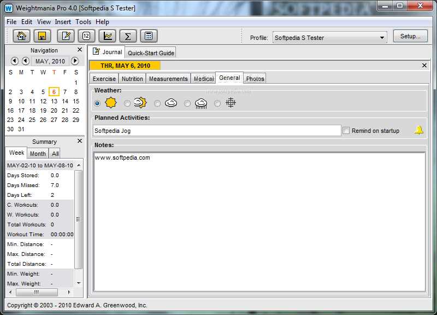437x315 pixels.
Task: Click the THR, MAY 6, 2010 header
Action: pyautogui.click(x=125, y=66)
